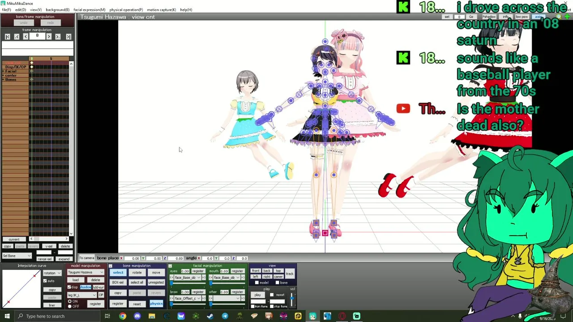Open Discord from taskbar
The width and height of the screenshot is (573, 322).
137,316
